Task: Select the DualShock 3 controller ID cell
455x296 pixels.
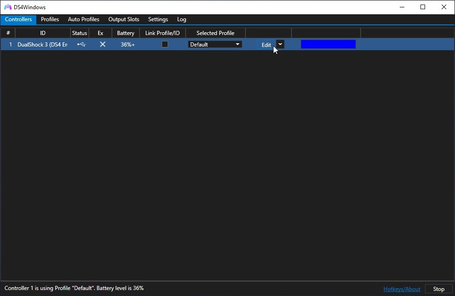Action: pos(42,44)
